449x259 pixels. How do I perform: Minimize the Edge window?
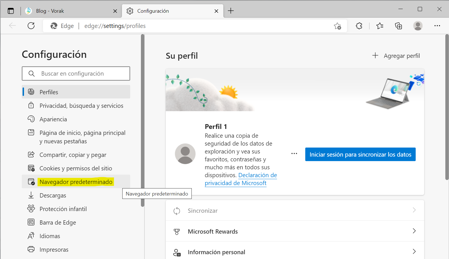pos(400,9)
